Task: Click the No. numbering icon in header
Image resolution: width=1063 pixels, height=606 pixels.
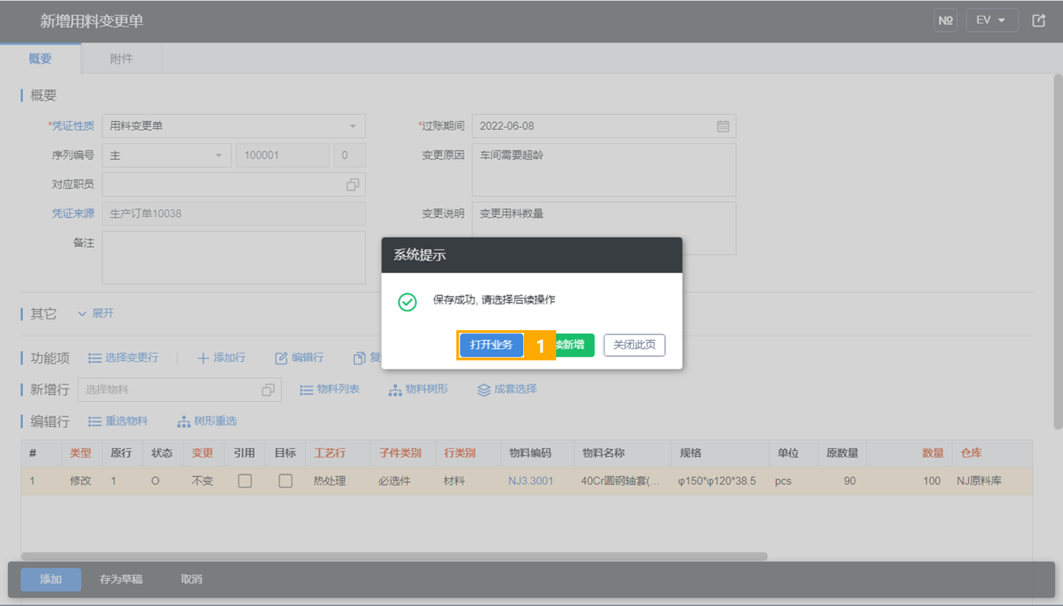Action: pyautogui.click(x=945, y=21)
